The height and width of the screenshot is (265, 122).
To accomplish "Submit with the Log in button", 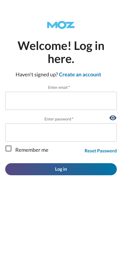I will [x=61, y=169].
